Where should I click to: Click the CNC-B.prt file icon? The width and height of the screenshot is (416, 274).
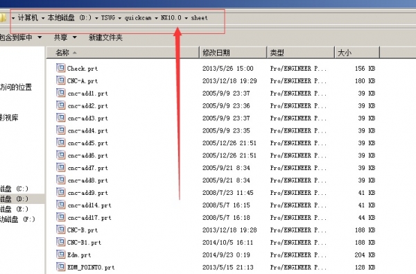61,230
